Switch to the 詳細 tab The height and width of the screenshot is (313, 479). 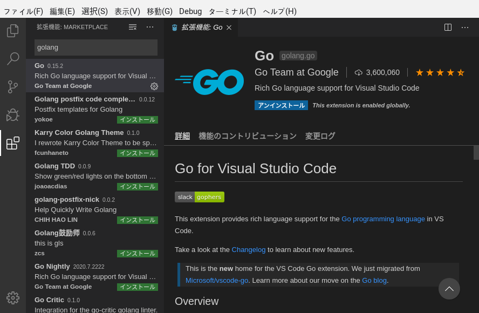(182, 136)
